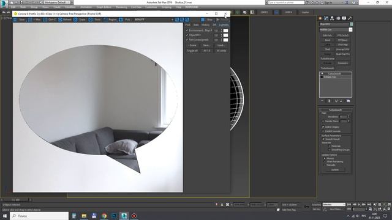392x220 pixels.
Task: Open the Tools icon in Corona toolbar
Action: pyautogui.click(x=91, y=20)
